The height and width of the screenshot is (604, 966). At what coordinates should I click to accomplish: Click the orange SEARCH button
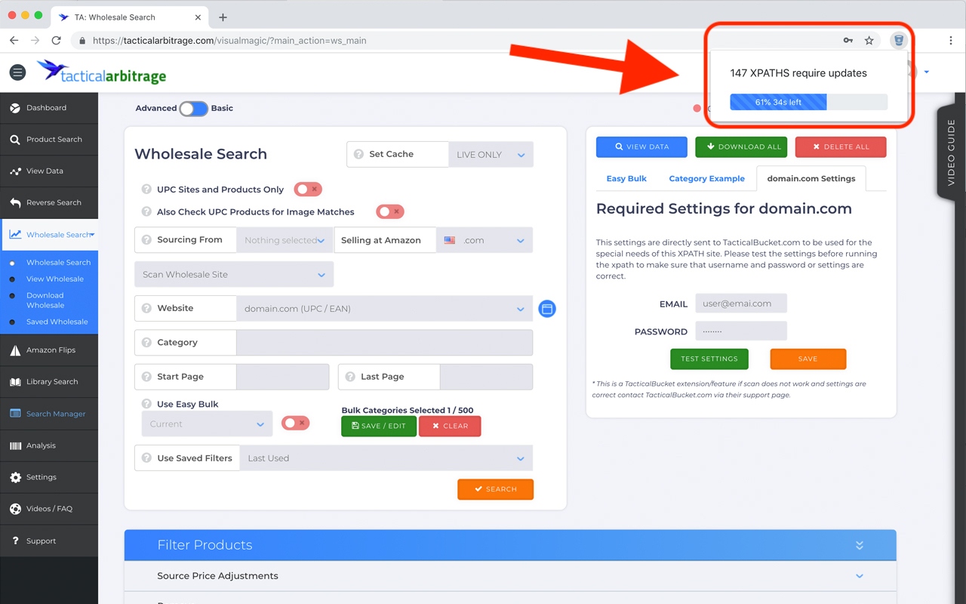(495, 489)
